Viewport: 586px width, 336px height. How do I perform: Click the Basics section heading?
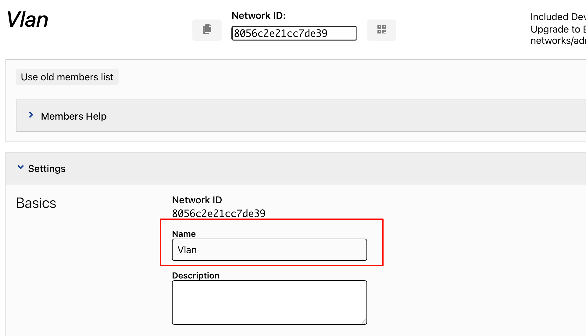(36, 203)
